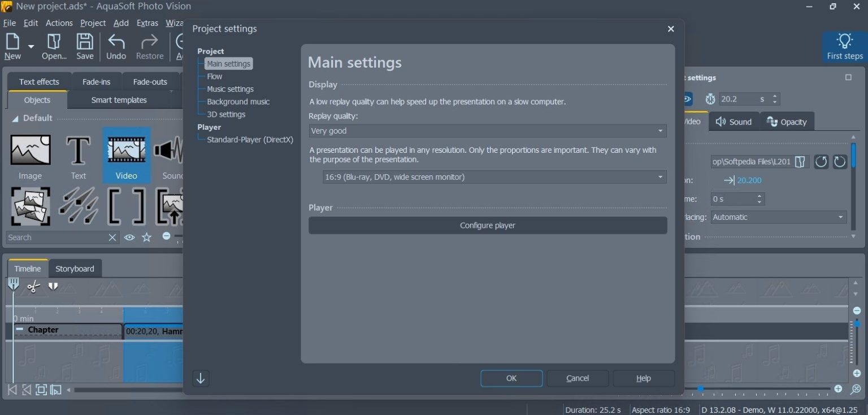Open the Replay quality dropdown
Viewport: 868px width, 415px height.
click(487, 131)
